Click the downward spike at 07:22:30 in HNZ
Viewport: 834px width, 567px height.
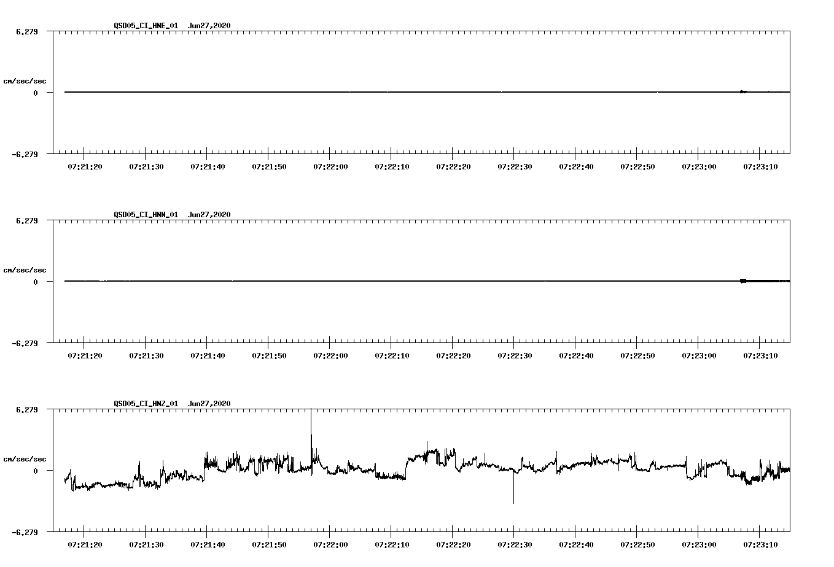[513, 488]
